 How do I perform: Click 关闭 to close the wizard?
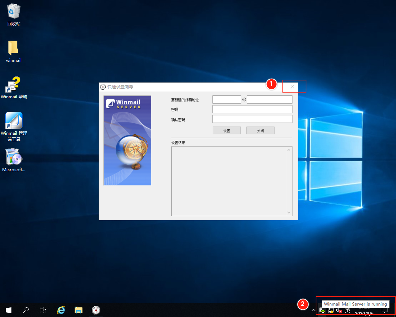[x=260, y=130]
